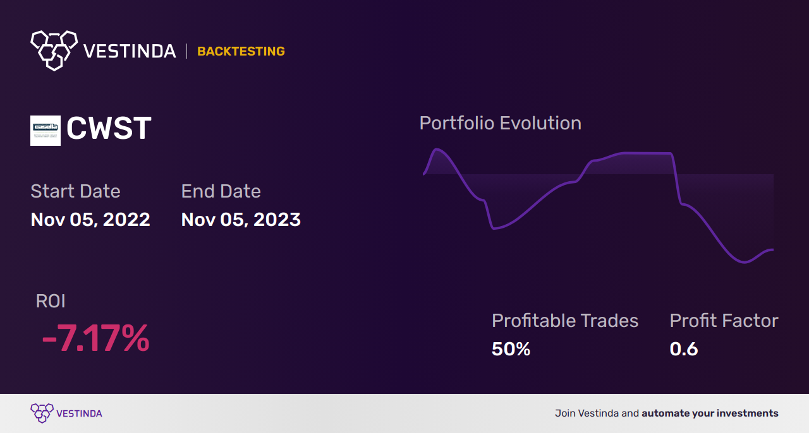
Task: Click the Portfolio Evolution chart heading
Action: [501, 123]
